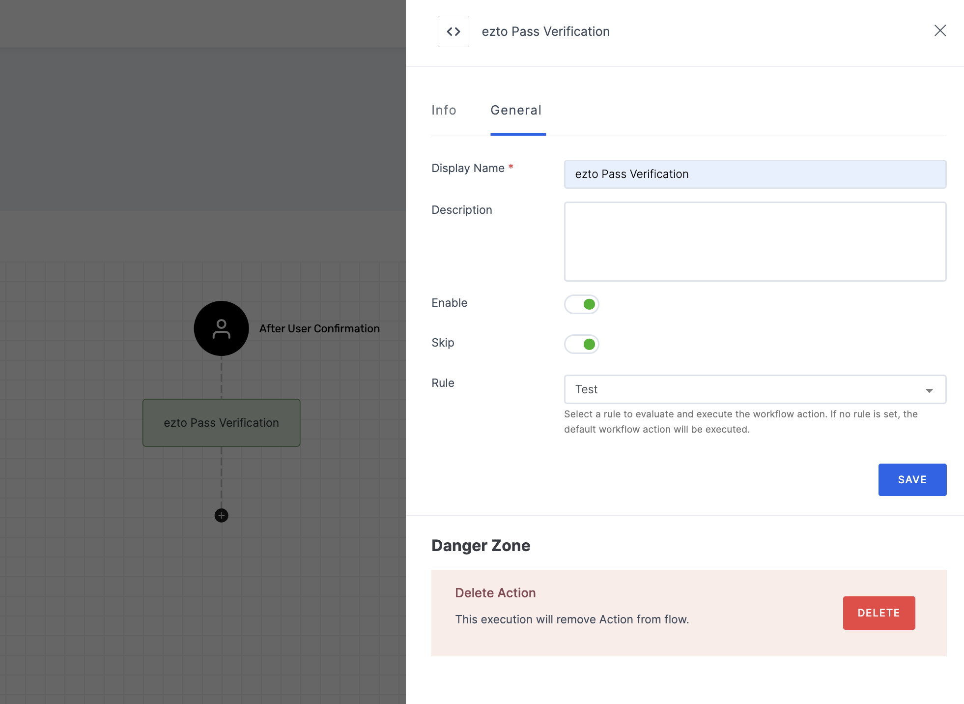
Task: Click the plus icon to add action
Action: click(222, 515)
